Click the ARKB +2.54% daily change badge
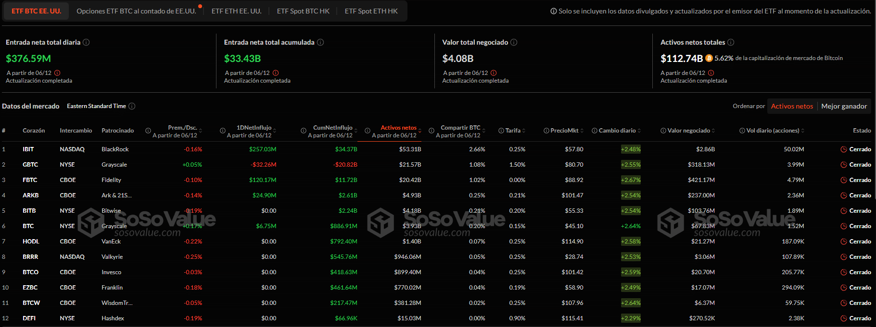Image resolution: width=876 pixels, height=327 pixels. coord(631,195)
